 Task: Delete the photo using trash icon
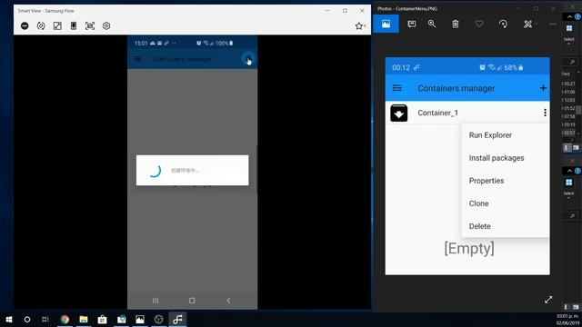(456, 25)
